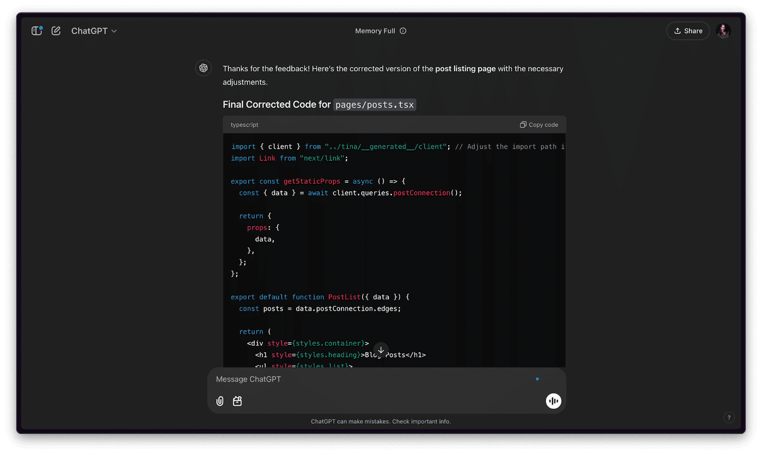Open the user profile avatar menu

[x=723, y=31]
